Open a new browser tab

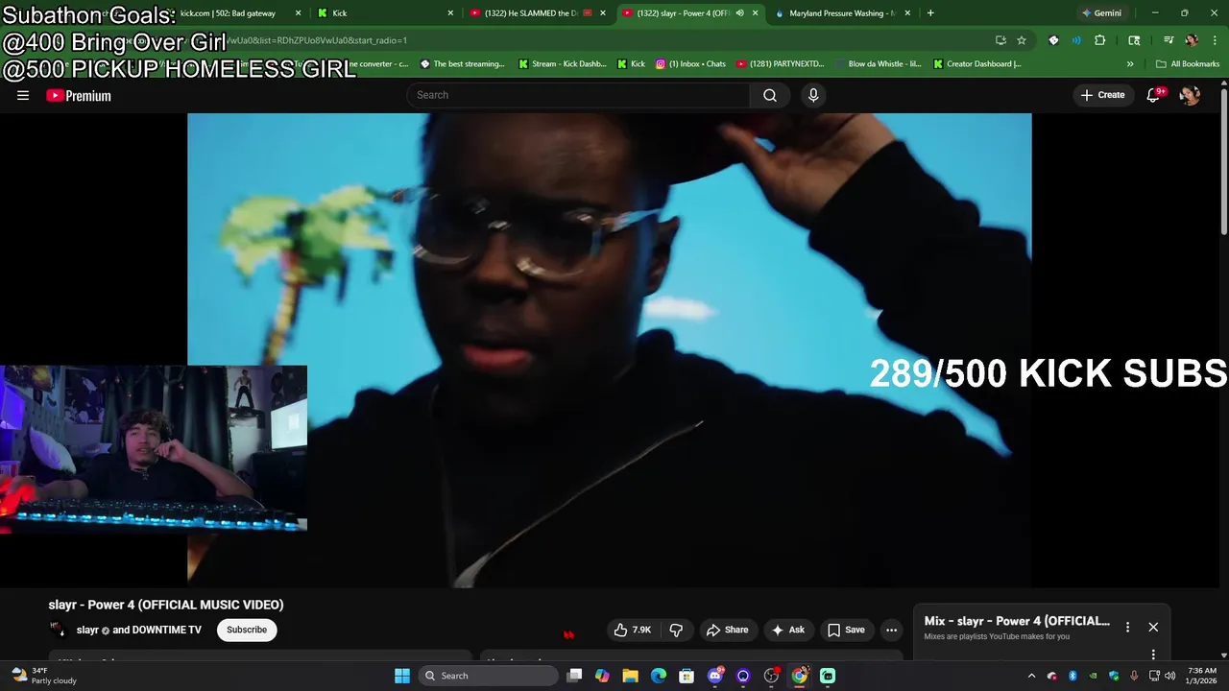(929, 13)
